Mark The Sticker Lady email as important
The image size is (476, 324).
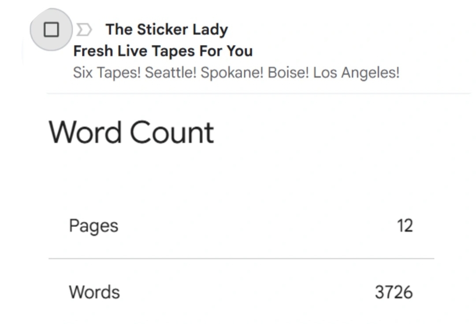(x=84, y=30)
